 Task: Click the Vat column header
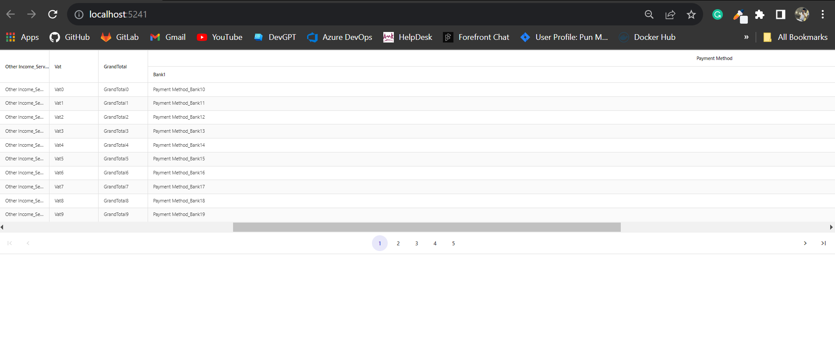click(74, 67)
